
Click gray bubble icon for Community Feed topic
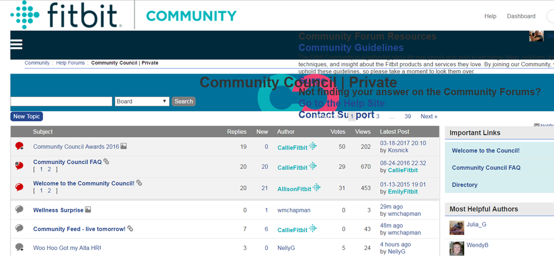[19, 228]
